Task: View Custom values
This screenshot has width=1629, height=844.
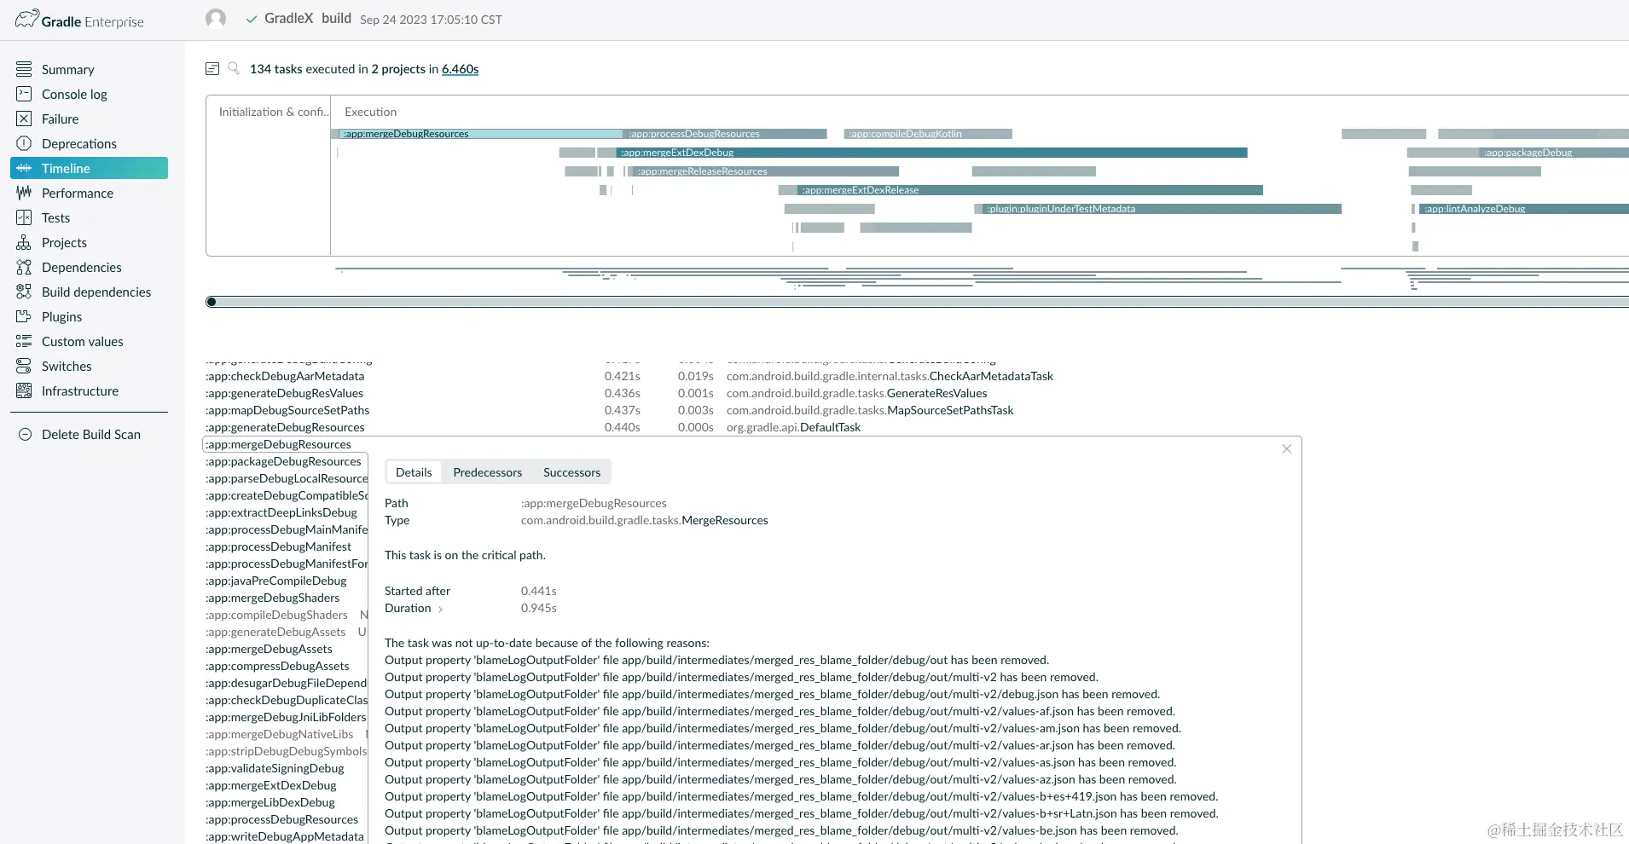Action: click(x=82, y=341)
